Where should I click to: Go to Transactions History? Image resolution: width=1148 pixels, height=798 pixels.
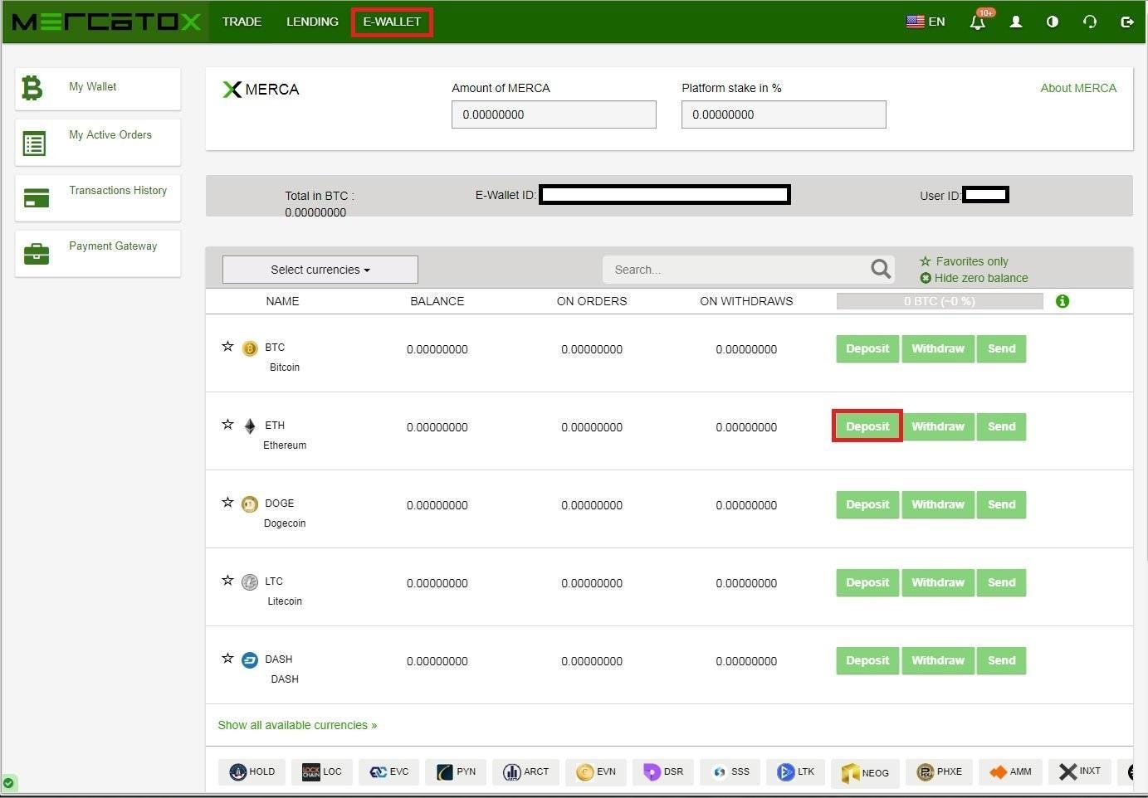(x=98, y=197)
